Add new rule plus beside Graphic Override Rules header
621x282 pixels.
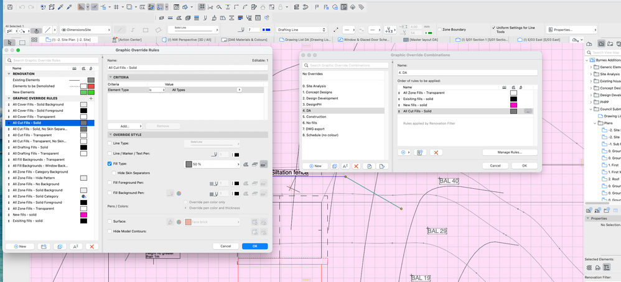[x=91, y=98]
